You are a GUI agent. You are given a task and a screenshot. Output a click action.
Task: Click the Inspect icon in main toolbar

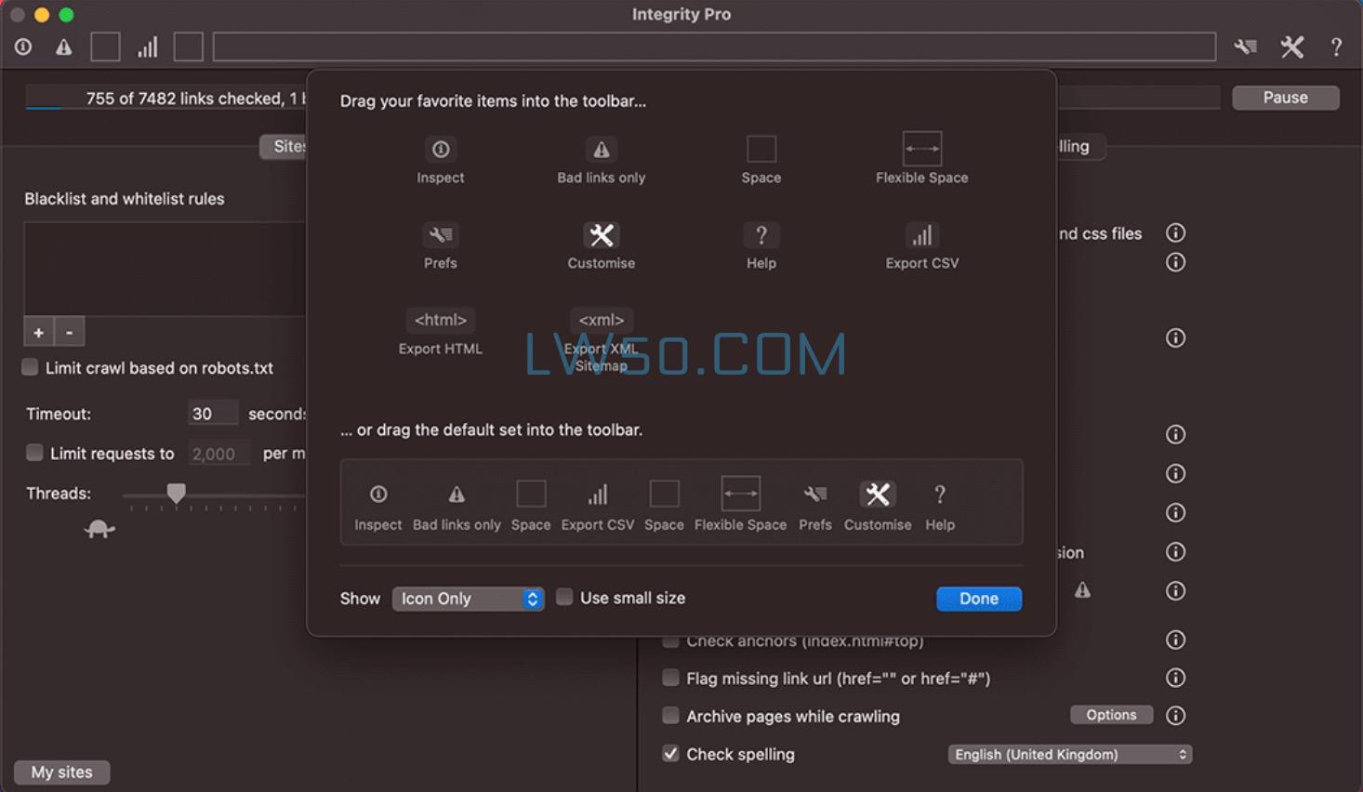tap(23, 46)
